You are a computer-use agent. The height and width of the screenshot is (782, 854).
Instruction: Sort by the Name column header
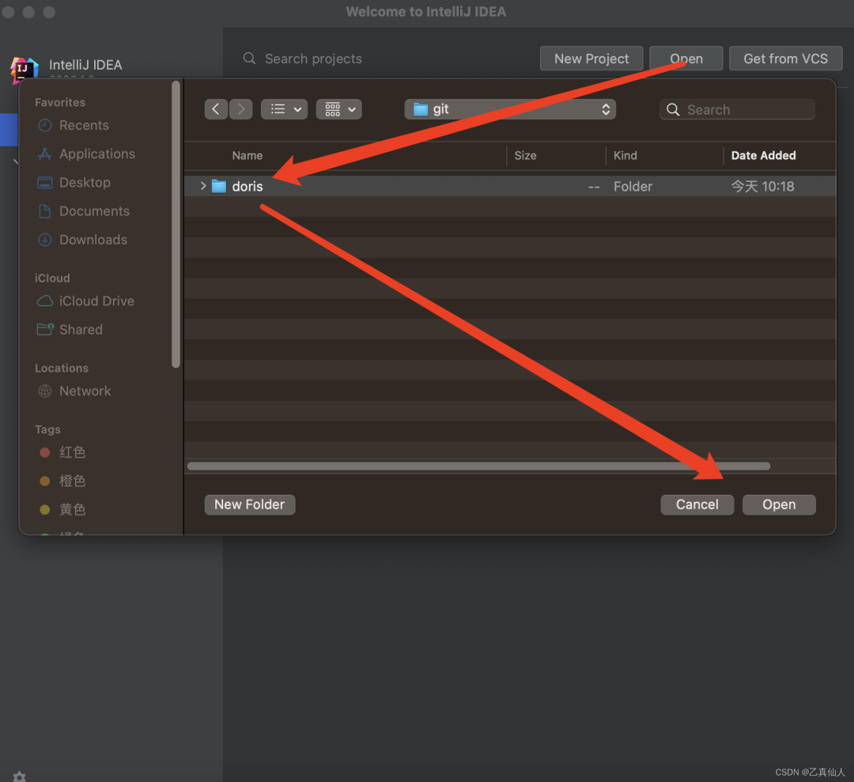pyautogui.click(x=248, y=156)
